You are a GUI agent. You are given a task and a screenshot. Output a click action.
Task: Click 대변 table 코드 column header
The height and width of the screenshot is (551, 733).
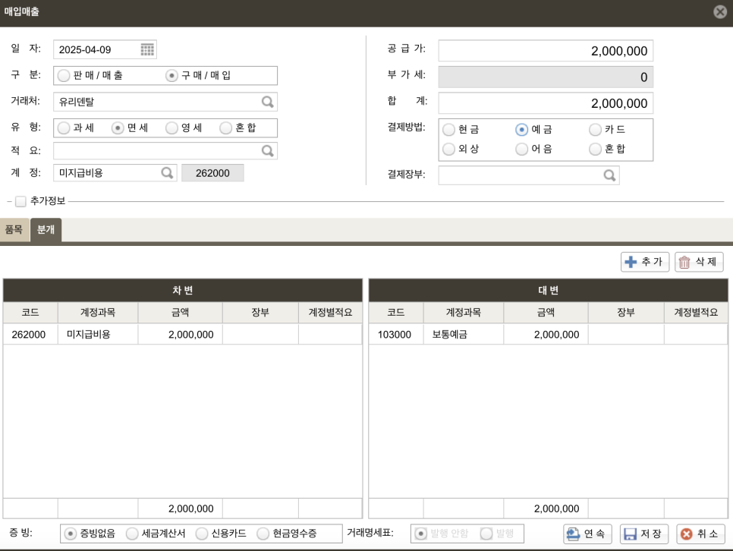pyautogui.click(x=396, y=313)
